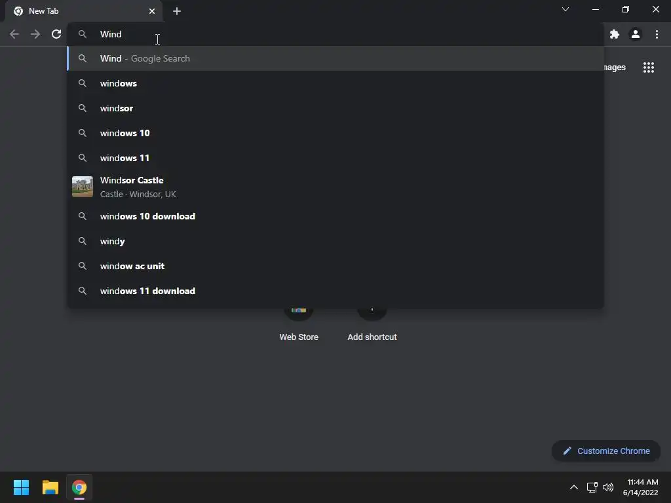Open the volume tray icon

(607, 487)
